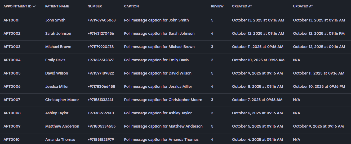Select the Caption column header
351x144 pixels.
coord(131,6)
